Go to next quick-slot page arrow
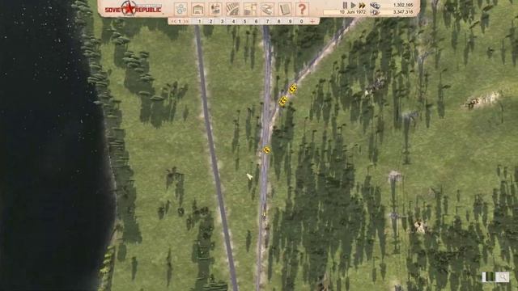The height and width of the screenshot is (291, 518). tap(186, 22)
